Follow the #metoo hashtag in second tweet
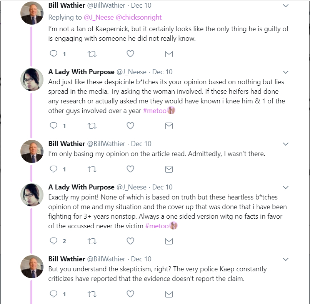Screen dimensions: 310x304 pos(155,111)
